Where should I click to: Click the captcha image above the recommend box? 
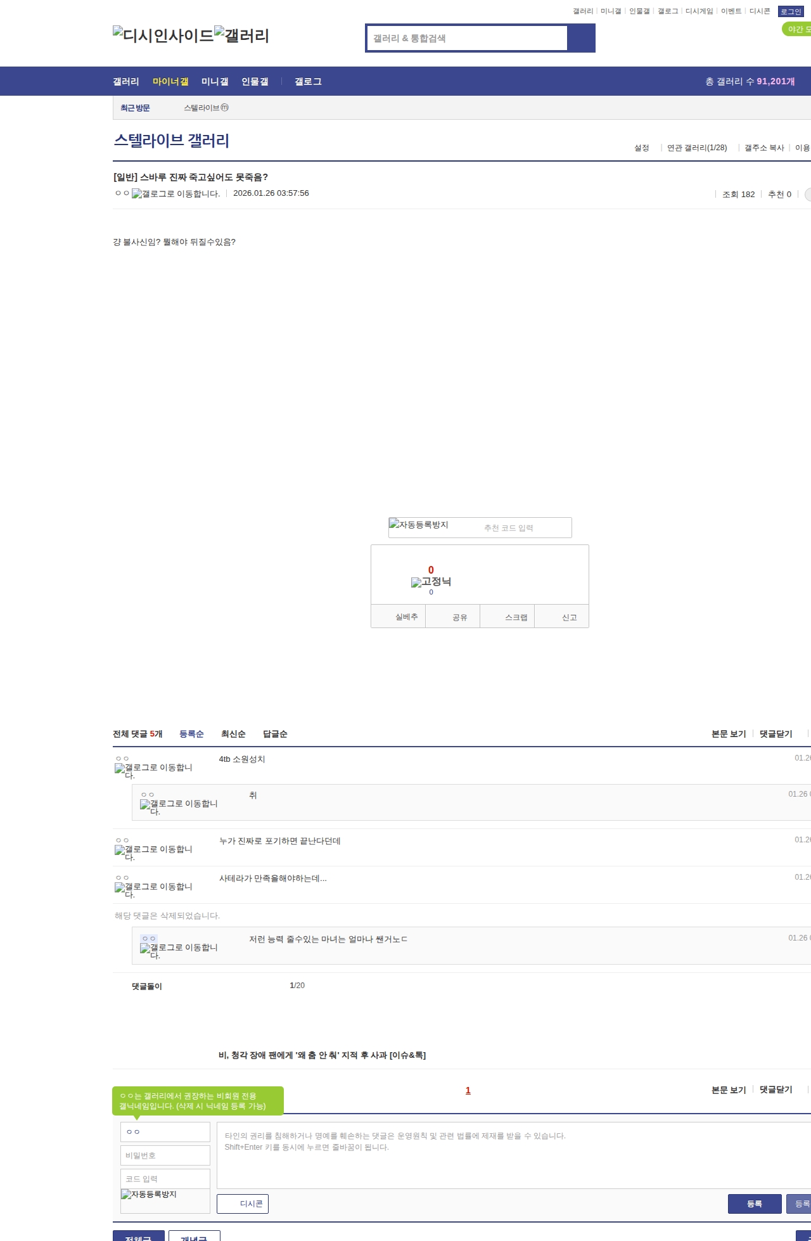point(419,525)
